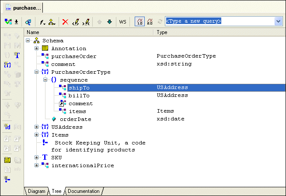Click the new simple type T icon

click(x=17, y=55)
